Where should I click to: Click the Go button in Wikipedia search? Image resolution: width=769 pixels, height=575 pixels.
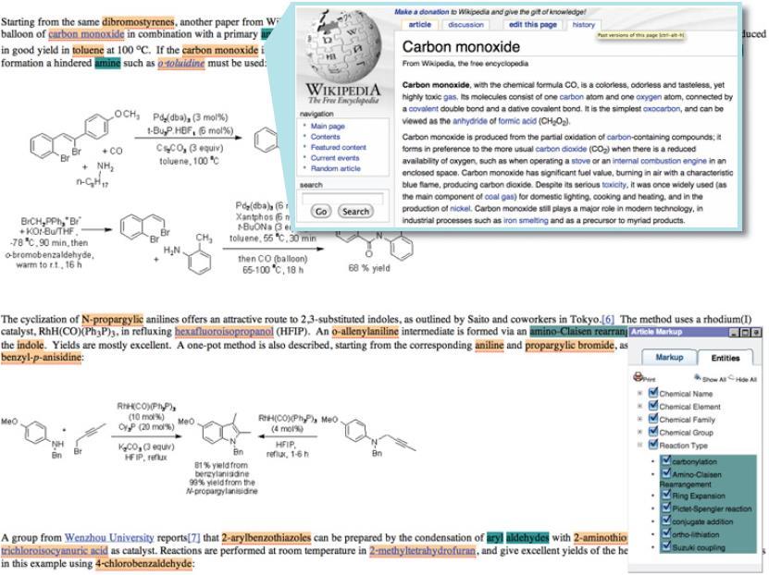(321, 211)
